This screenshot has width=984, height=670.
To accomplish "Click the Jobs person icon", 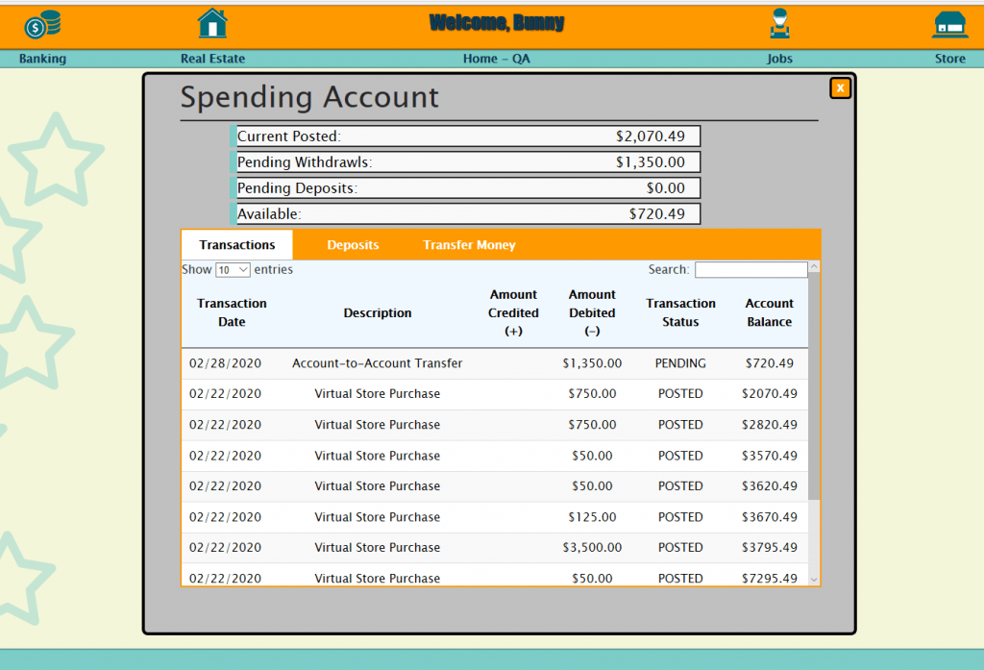I will pyautogui.click(x=779, y=22).
